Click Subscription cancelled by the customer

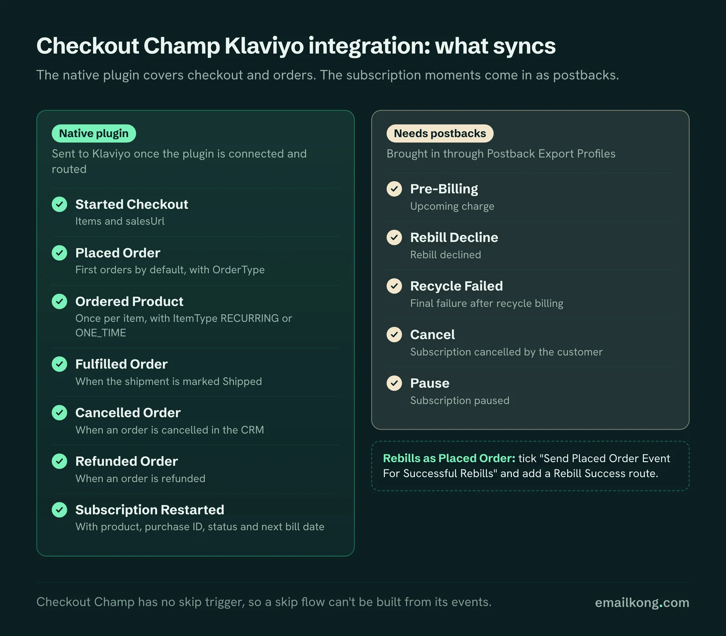tap(506, 352)
